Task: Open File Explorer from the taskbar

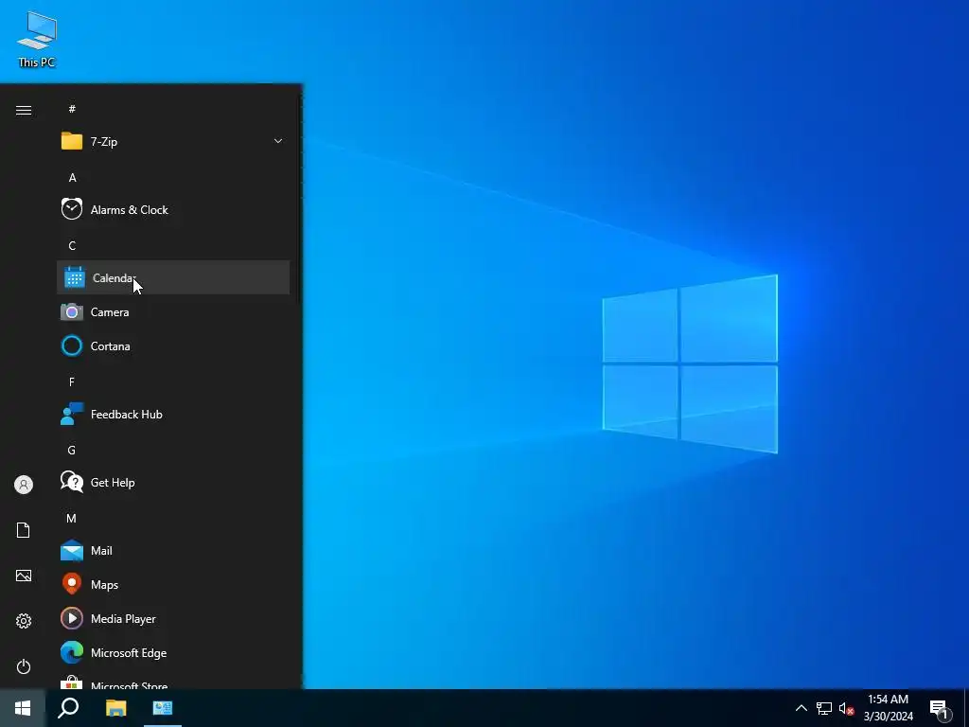Action: point(115,708)
